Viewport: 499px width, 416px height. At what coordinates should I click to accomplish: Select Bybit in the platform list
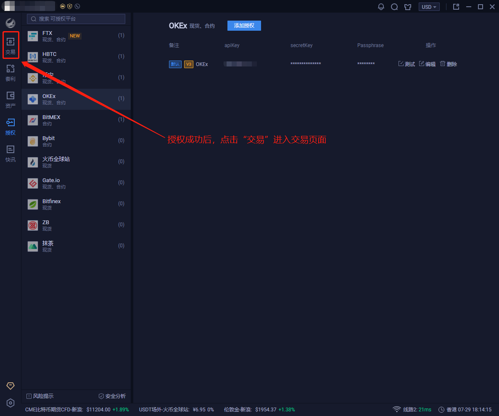point(76,141)
